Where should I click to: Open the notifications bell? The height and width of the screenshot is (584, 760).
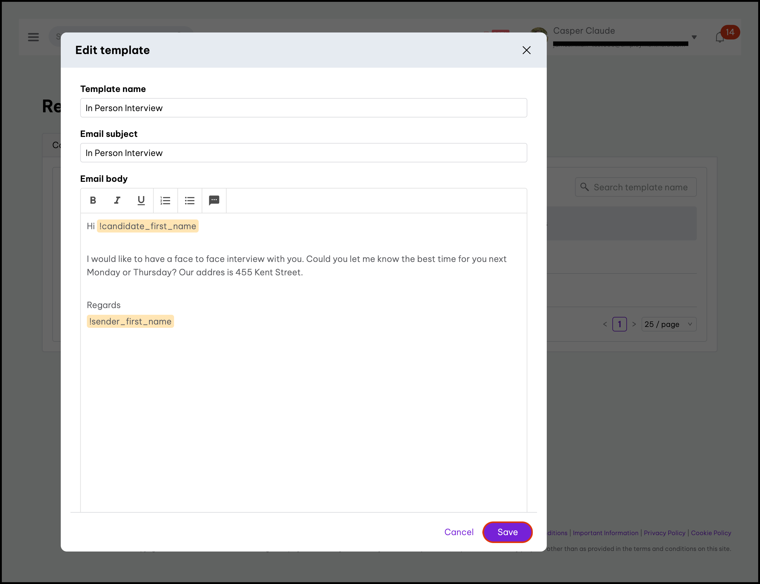pyautogui.click(x=720, y=37)
